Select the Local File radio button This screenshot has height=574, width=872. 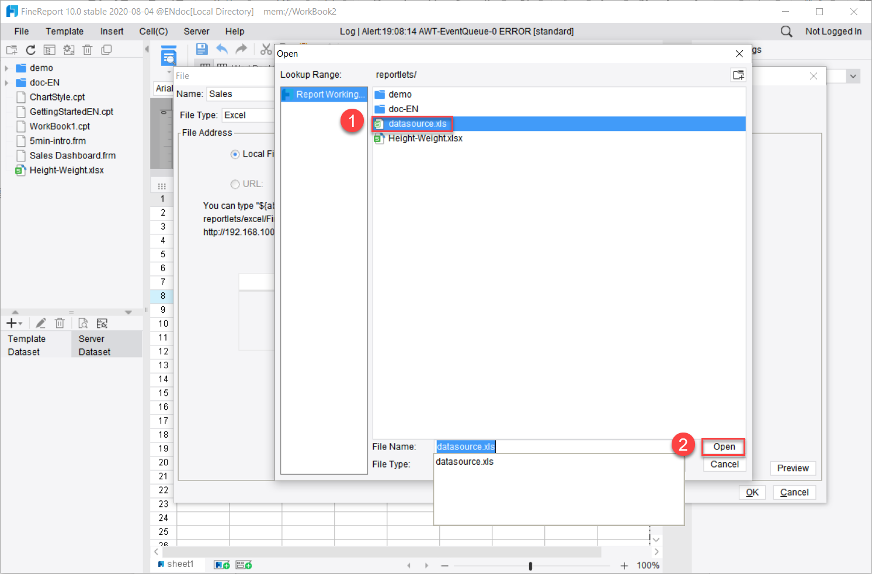(x=235, y=154)
